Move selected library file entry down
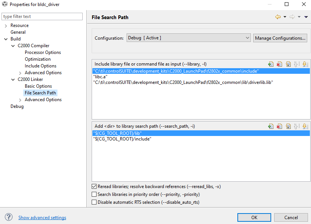 tap(305, 64)
